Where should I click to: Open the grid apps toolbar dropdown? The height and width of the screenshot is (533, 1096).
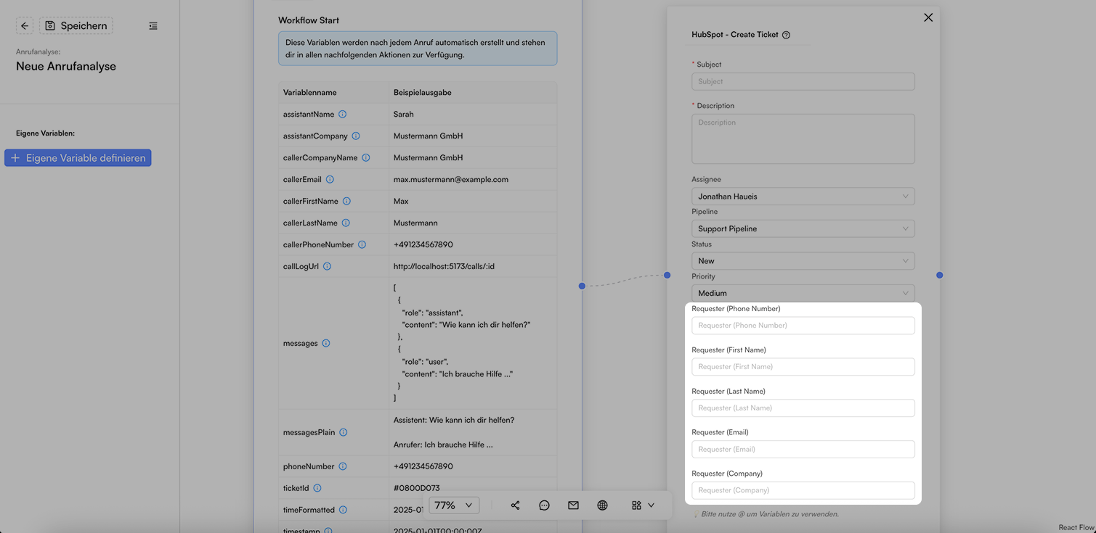click(643, 505)
